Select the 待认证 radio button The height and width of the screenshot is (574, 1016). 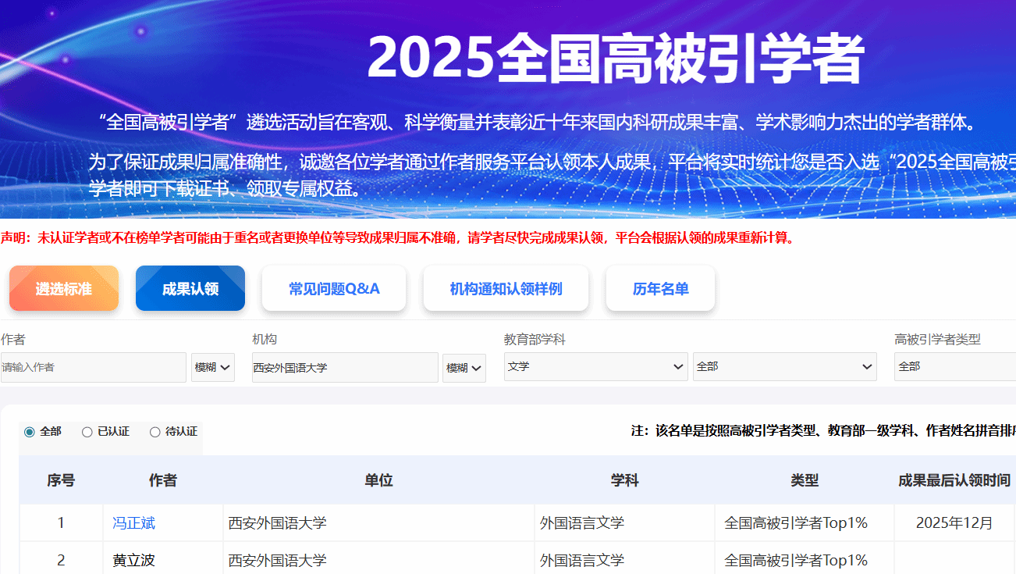(155, 432)
